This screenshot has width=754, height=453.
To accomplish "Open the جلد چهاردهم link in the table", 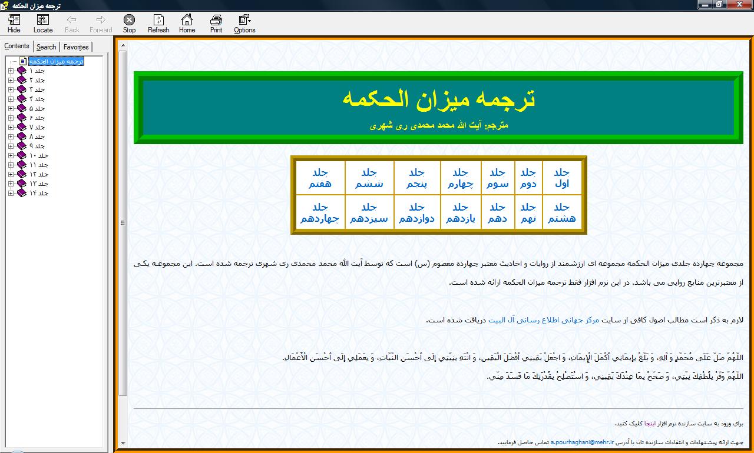I will 320,212.
